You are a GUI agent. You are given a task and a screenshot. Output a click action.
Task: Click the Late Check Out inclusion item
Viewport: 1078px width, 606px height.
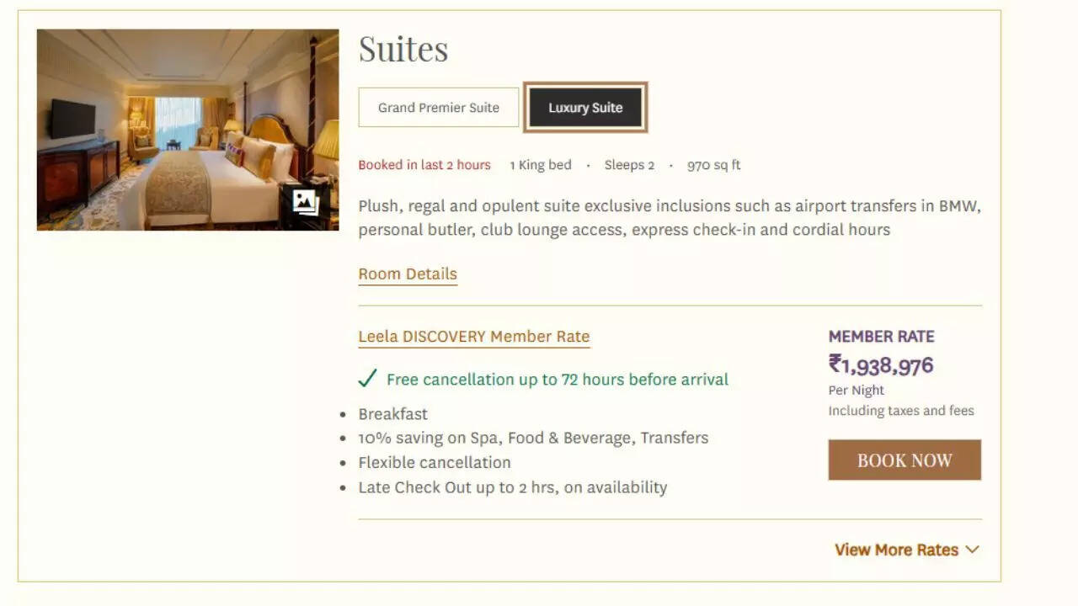512,487
